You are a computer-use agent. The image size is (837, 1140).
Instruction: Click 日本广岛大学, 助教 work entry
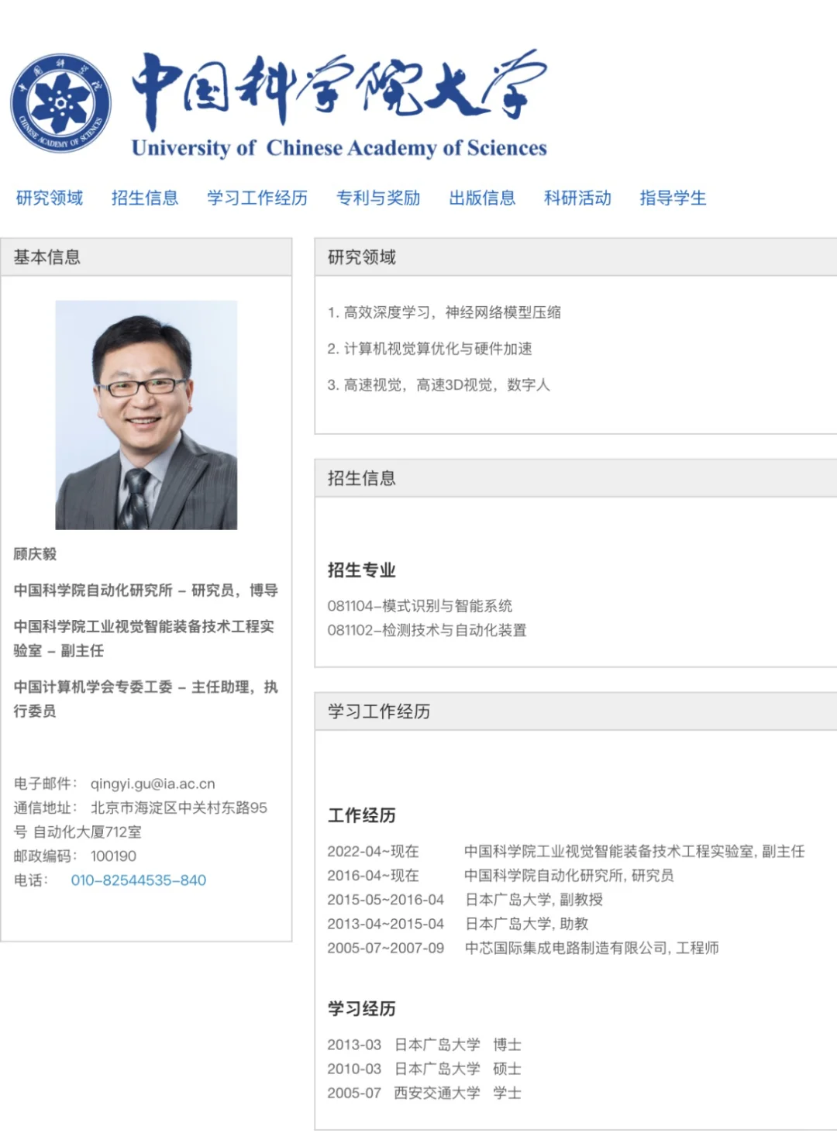[x=527, y=923]
